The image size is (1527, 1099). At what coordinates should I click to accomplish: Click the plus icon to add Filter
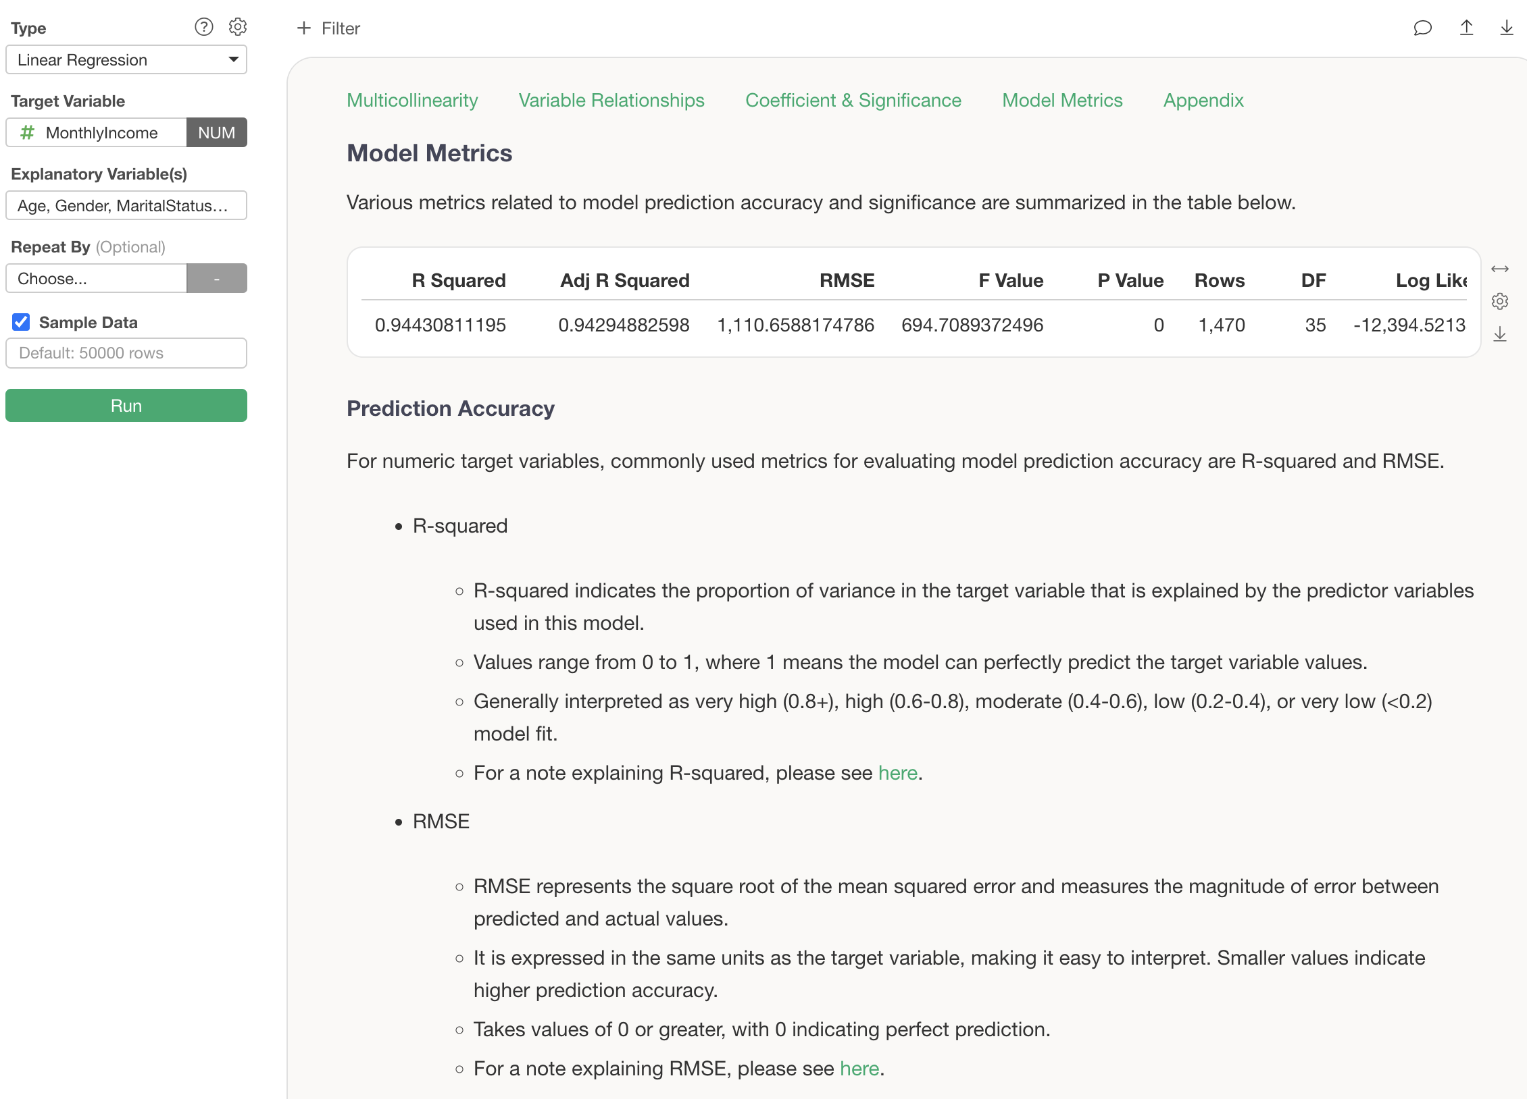pyautogui.click(x=304, y=28)
